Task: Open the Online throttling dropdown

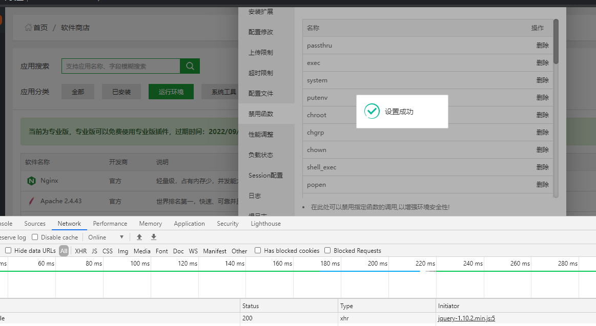Action: [106, 237]
